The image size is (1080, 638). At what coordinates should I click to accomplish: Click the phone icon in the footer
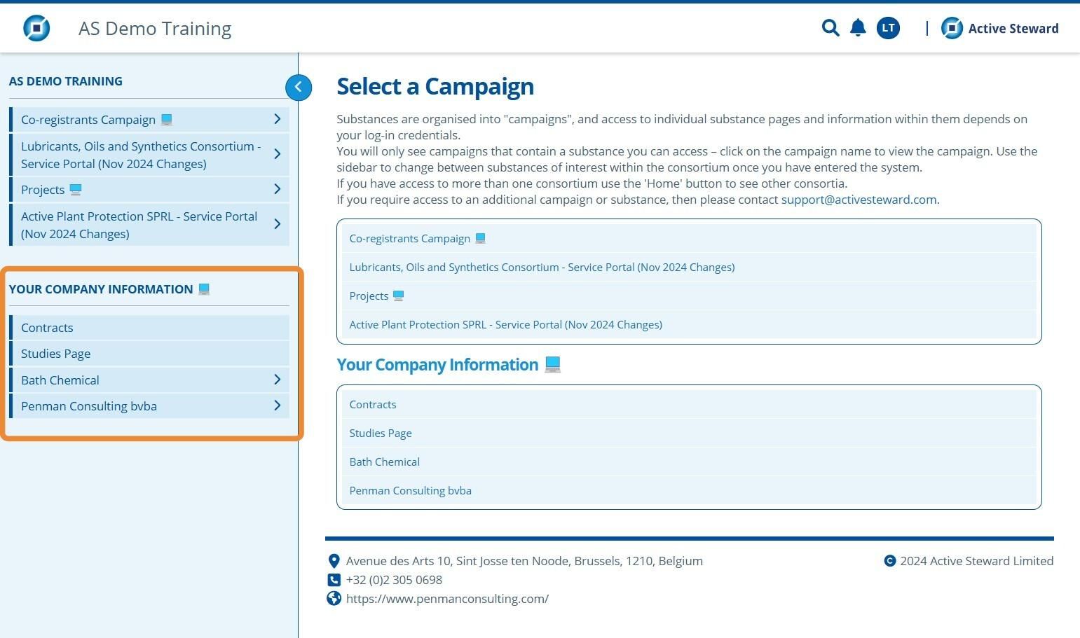point(334,580)
